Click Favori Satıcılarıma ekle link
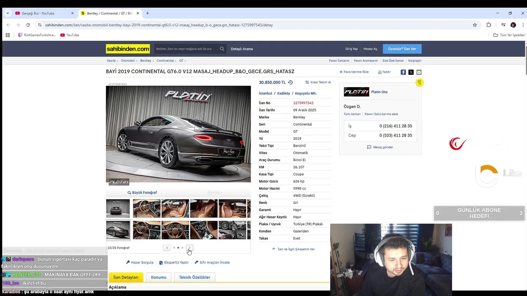 381,114
